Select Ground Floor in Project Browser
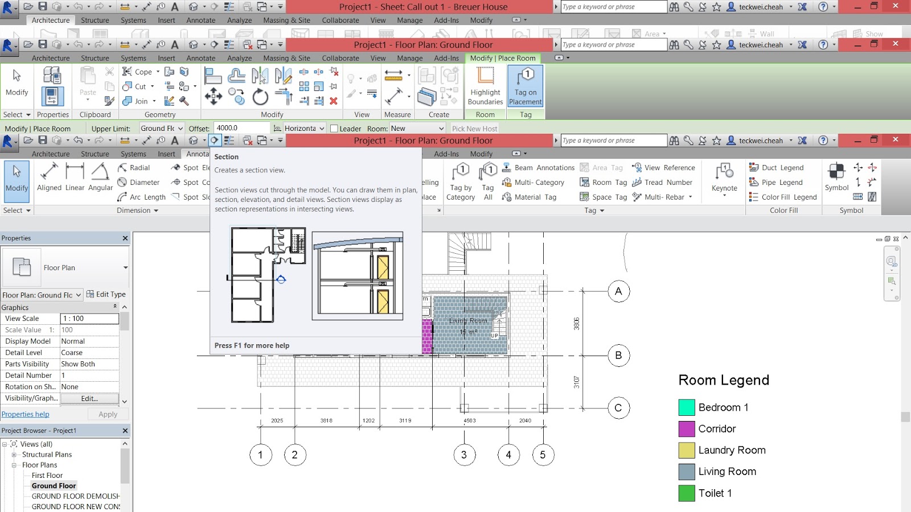 coord(54,486)
